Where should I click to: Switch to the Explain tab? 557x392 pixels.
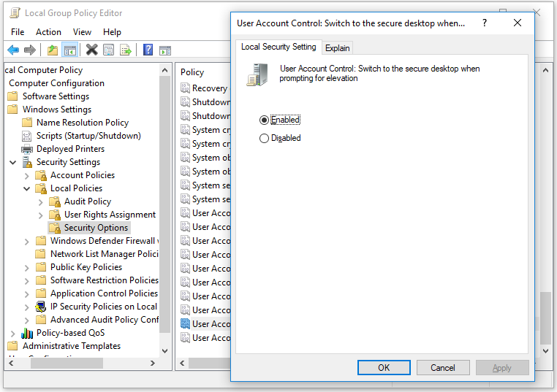click(x=338, y=48)
